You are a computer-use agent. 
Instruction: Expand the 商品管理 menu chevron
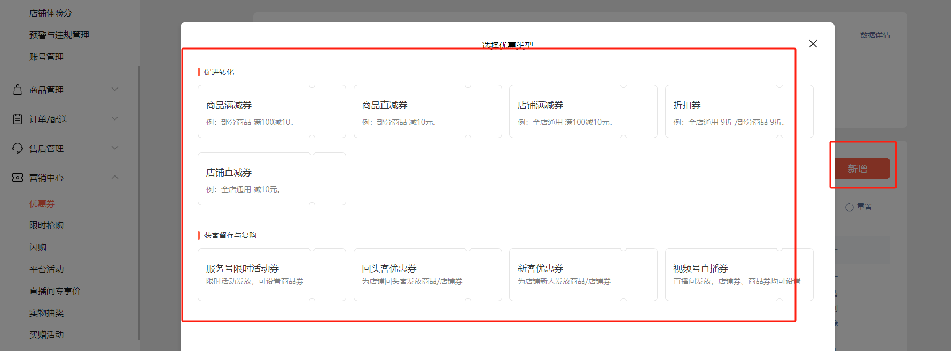tap(115, 89)
